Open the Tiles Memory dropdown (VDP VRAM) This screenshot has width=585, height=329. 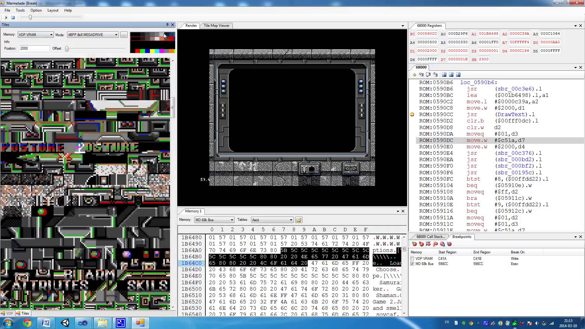click(36, 35)
